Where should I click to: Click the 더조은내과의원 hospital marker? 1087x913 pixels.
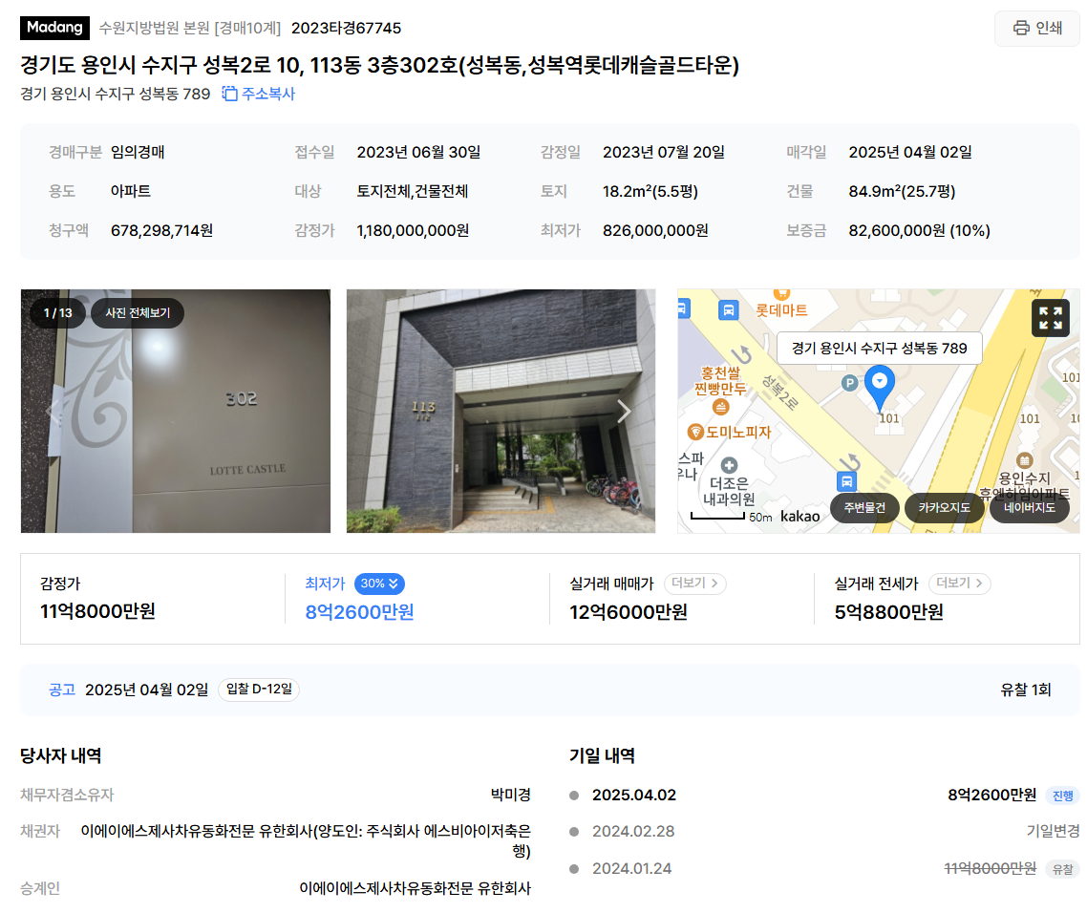click(x=729, y=482)
